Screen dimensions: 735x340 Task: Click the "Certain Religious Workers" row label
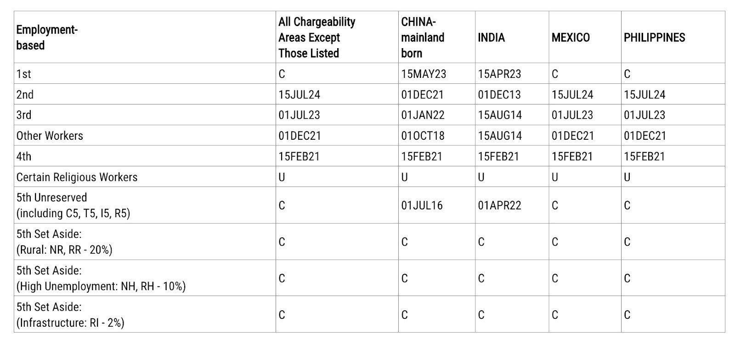(x=77, y=177)
